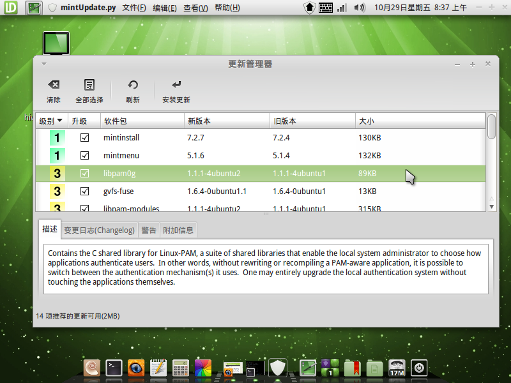The image size is (511, 383).
Task: Click the shield icon beside mintUpdate.py
Action: pyautogui.click(x=52, y=8)
